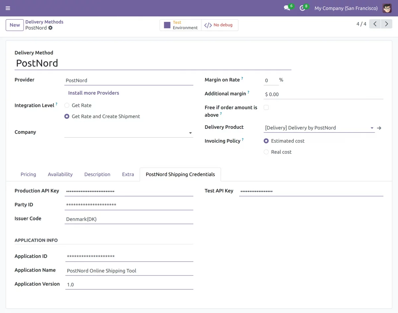Screen dimensions: 398x313
Task: Select PostNord Shipping Credentials tab
Action: pyautogui.click(x=180, y=174)
